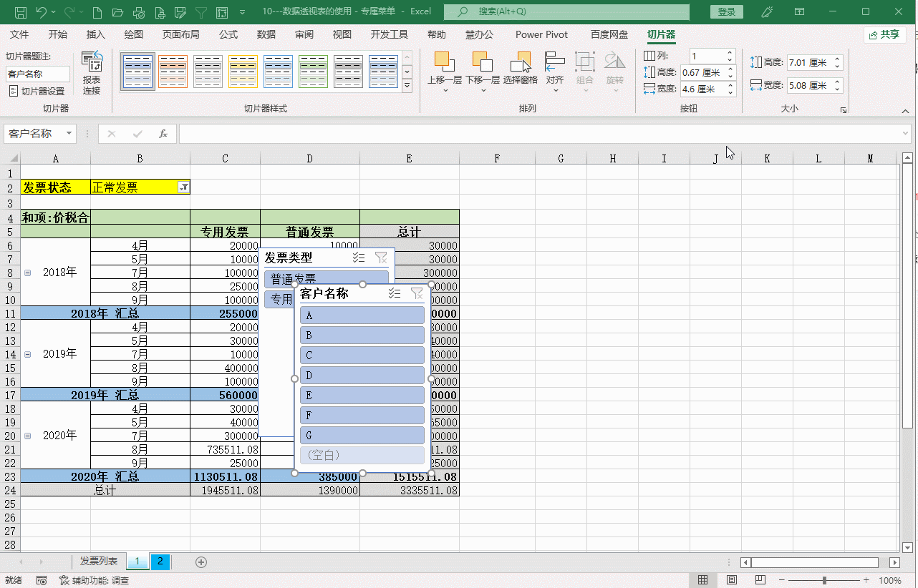
Task: Switch to sheet tab 1
Action: (137, 562)
